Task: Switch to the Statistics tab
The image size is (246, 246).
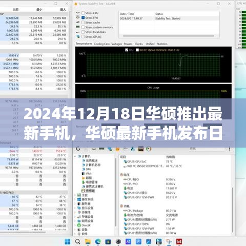Action: tap(162, 44)
